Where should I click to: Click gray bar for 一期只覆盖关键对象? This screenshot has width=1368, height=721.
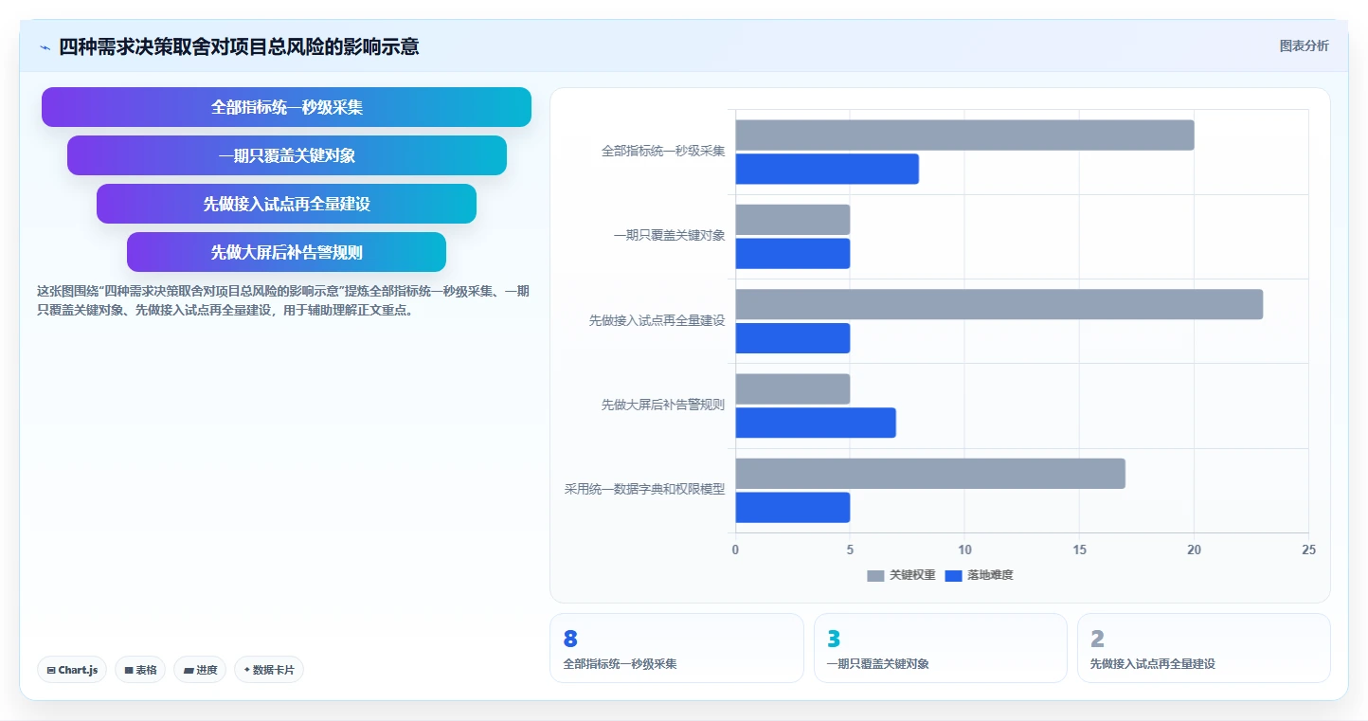[x=793, y=220]
